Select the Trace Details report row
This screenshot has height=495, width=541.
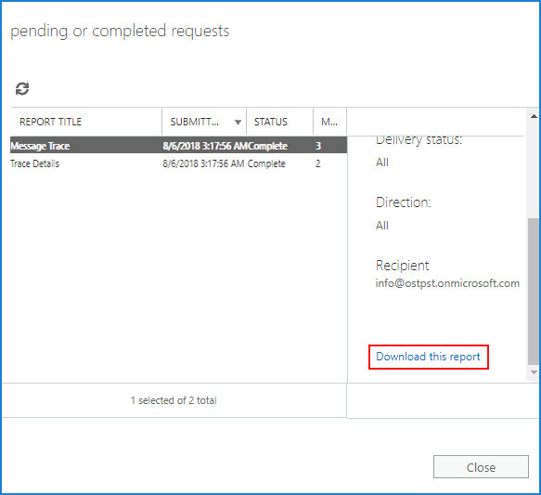coord(178,163)
